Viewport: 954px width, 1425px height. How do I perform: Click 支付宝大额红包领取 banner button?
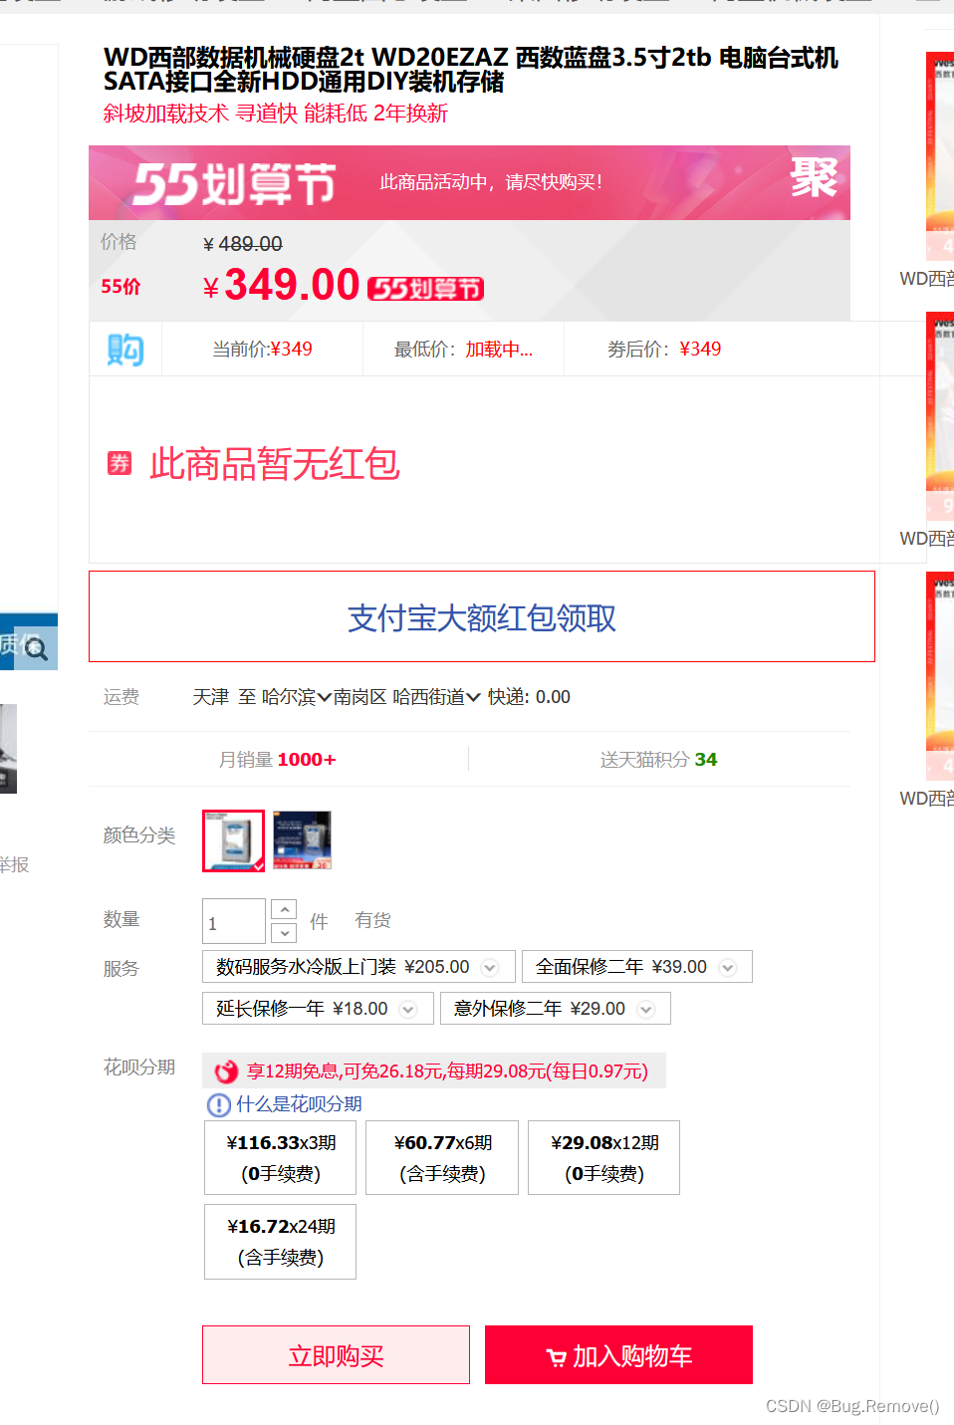point(482,617)
